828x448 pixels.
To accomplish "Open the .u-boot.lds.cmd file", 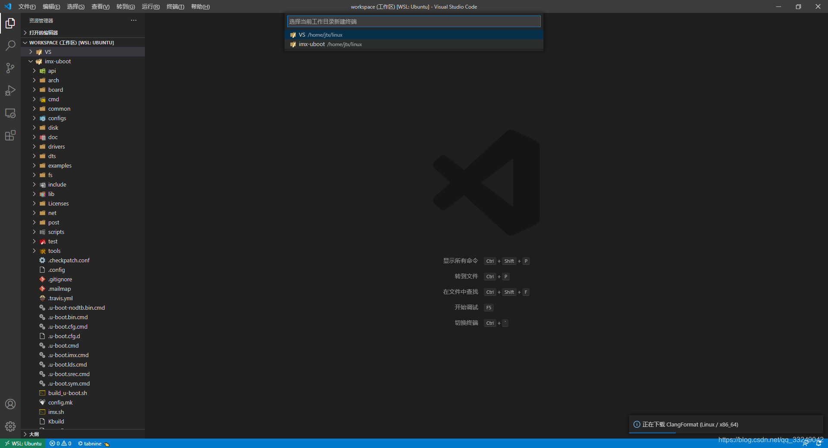I will (83, 364).
